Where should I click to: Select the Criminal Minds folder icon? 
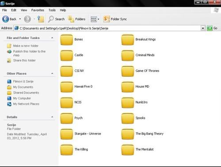(128, 55)
